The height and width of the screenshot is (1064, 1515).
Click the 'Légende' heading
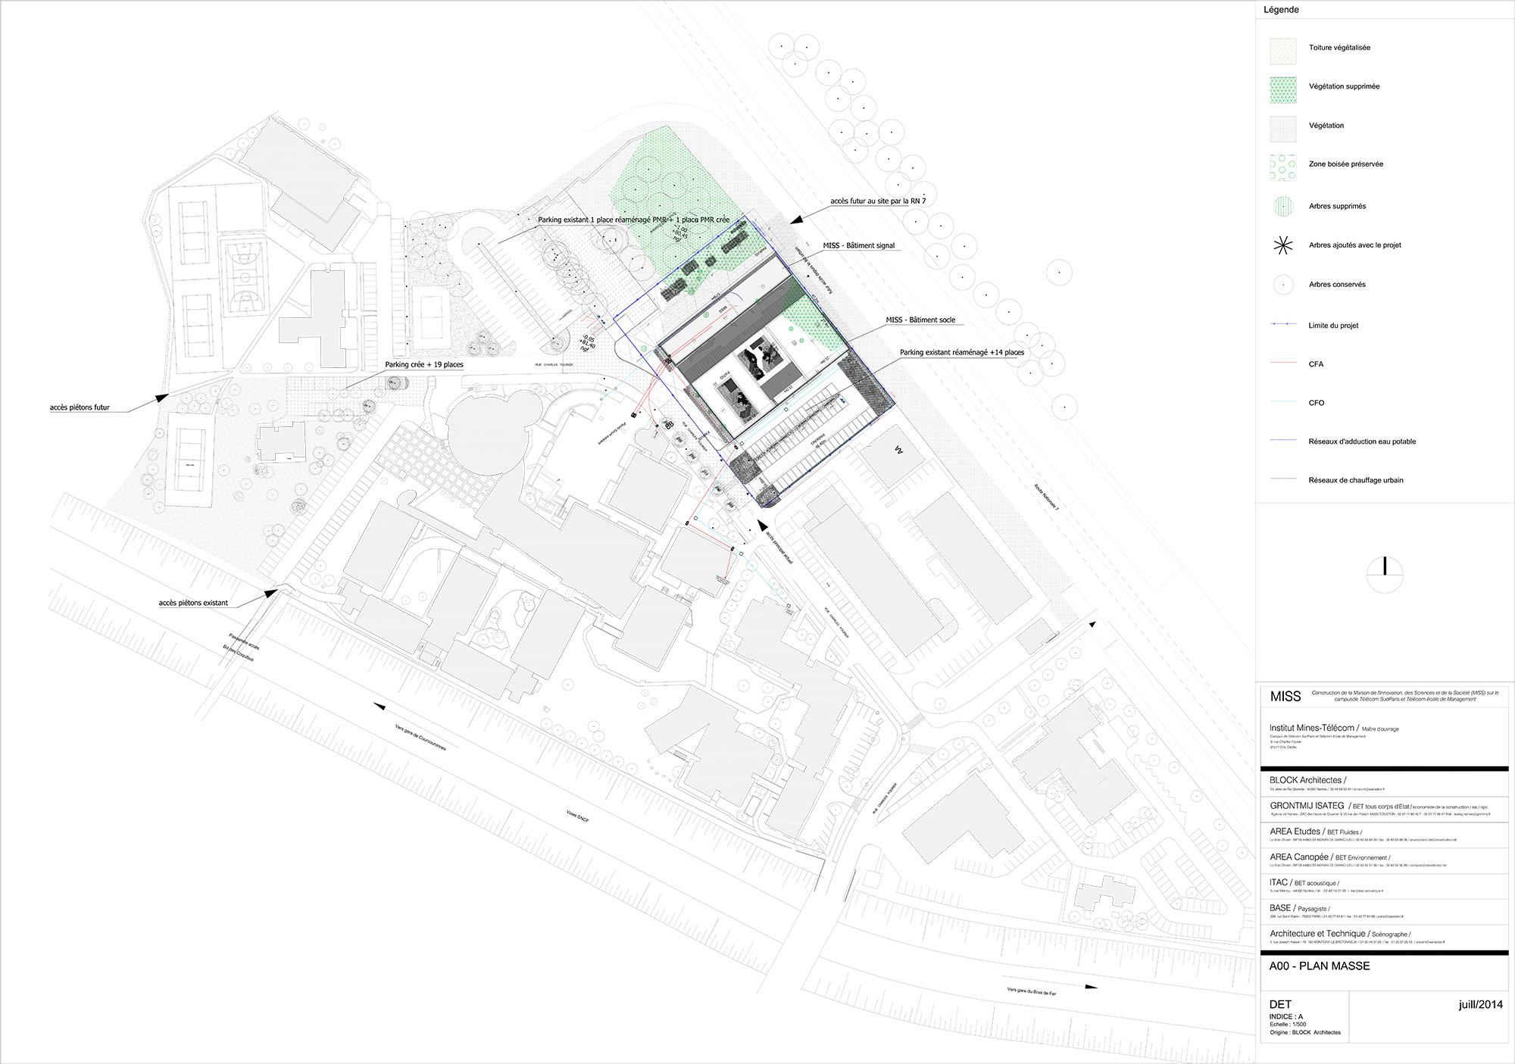pos(1281,10)
